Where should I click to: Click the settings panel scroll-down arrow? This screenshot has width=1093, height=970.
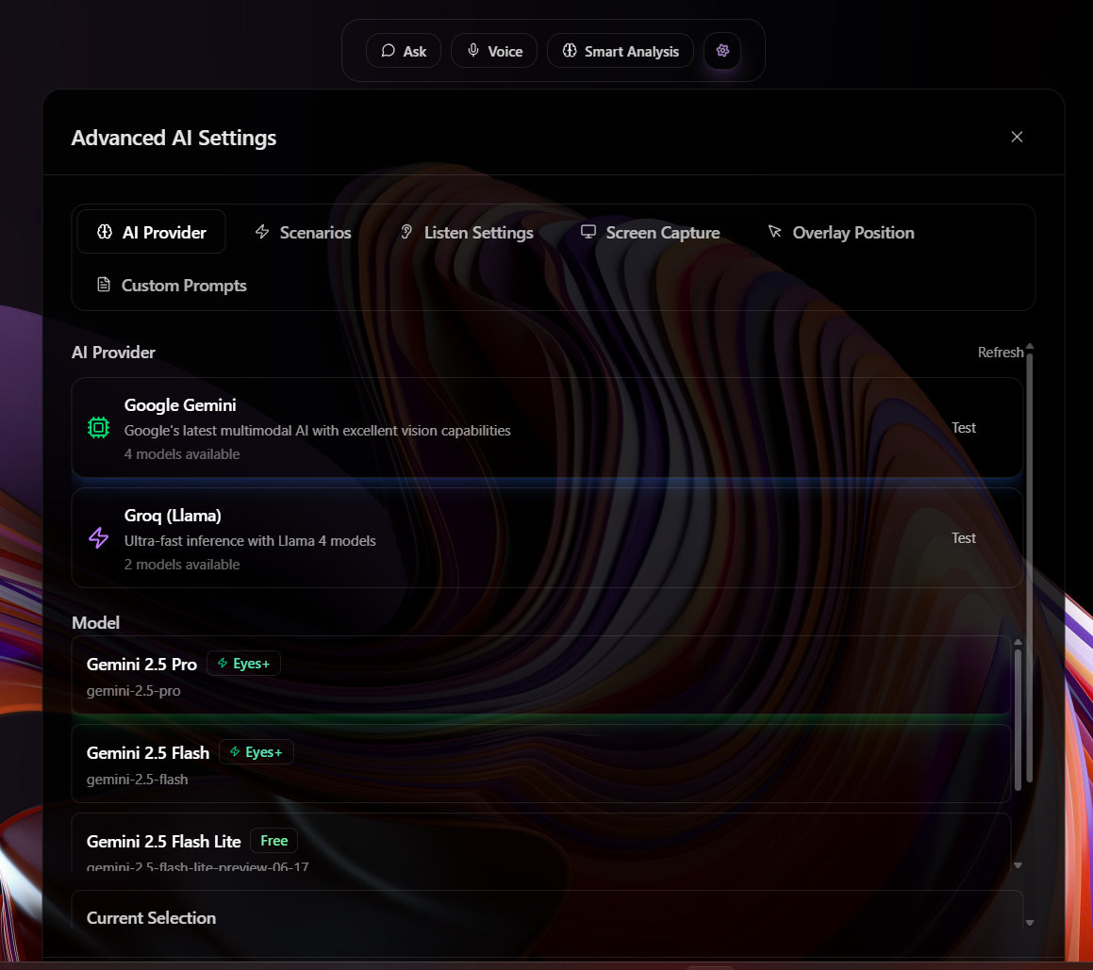pyautogui.click(x=1030, y=923)
